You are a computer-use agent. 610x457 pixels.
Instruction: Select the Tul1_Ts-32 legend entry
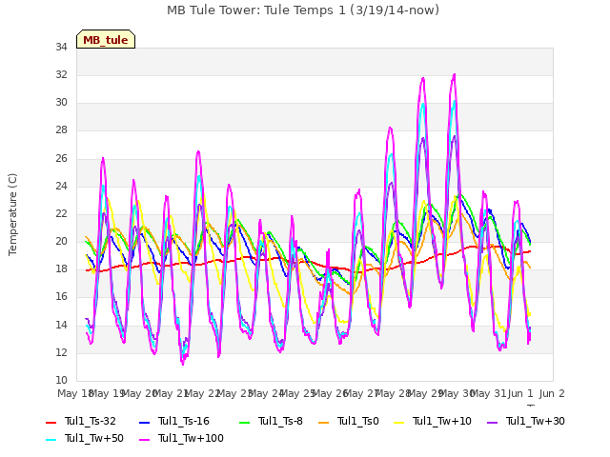pos(80,421)
